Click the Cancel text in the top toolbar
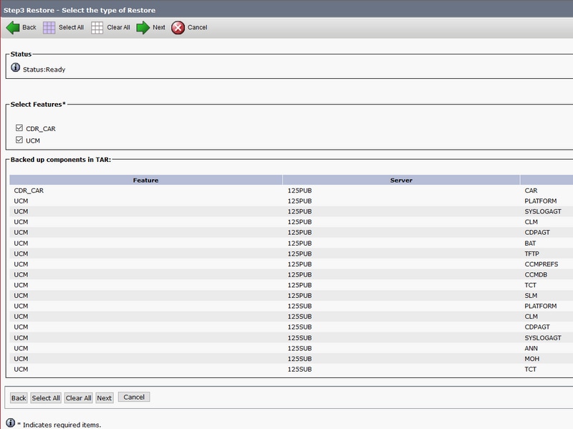Image resolution: width=573 pixels, height=429 pixels. coord(198,27)
